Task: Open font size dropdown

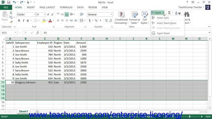Action: pos(44,15)
